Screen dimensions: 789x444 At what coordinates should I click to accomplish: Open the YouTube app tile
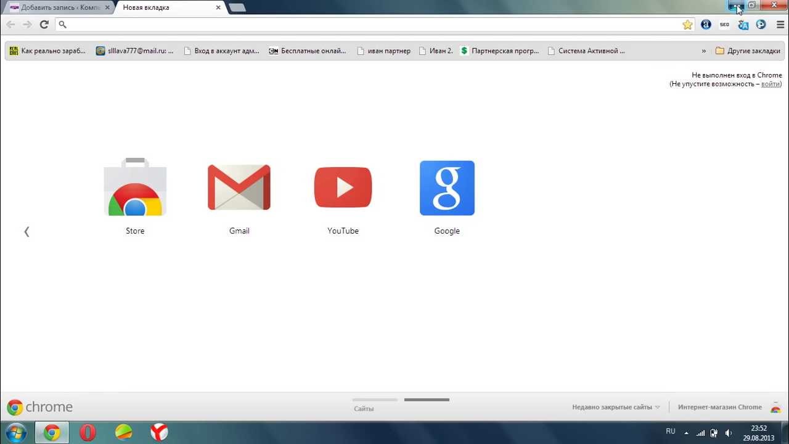(x=343, y=187)
